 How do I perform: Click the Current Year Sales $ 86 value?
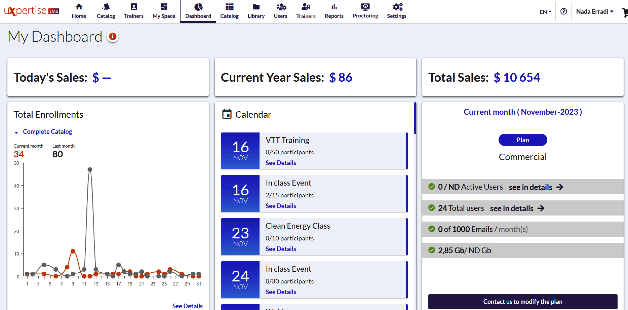341,77
